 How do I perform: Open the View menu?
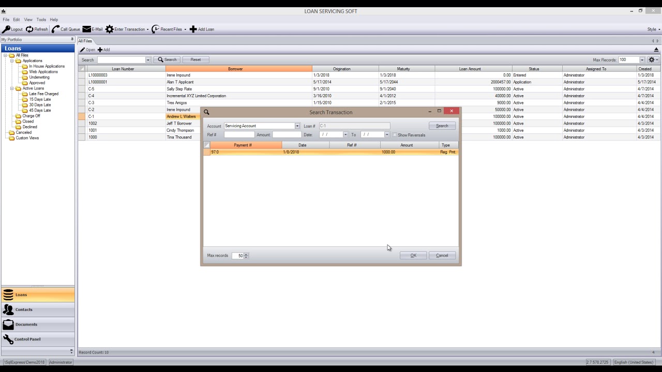pos(28,20)
